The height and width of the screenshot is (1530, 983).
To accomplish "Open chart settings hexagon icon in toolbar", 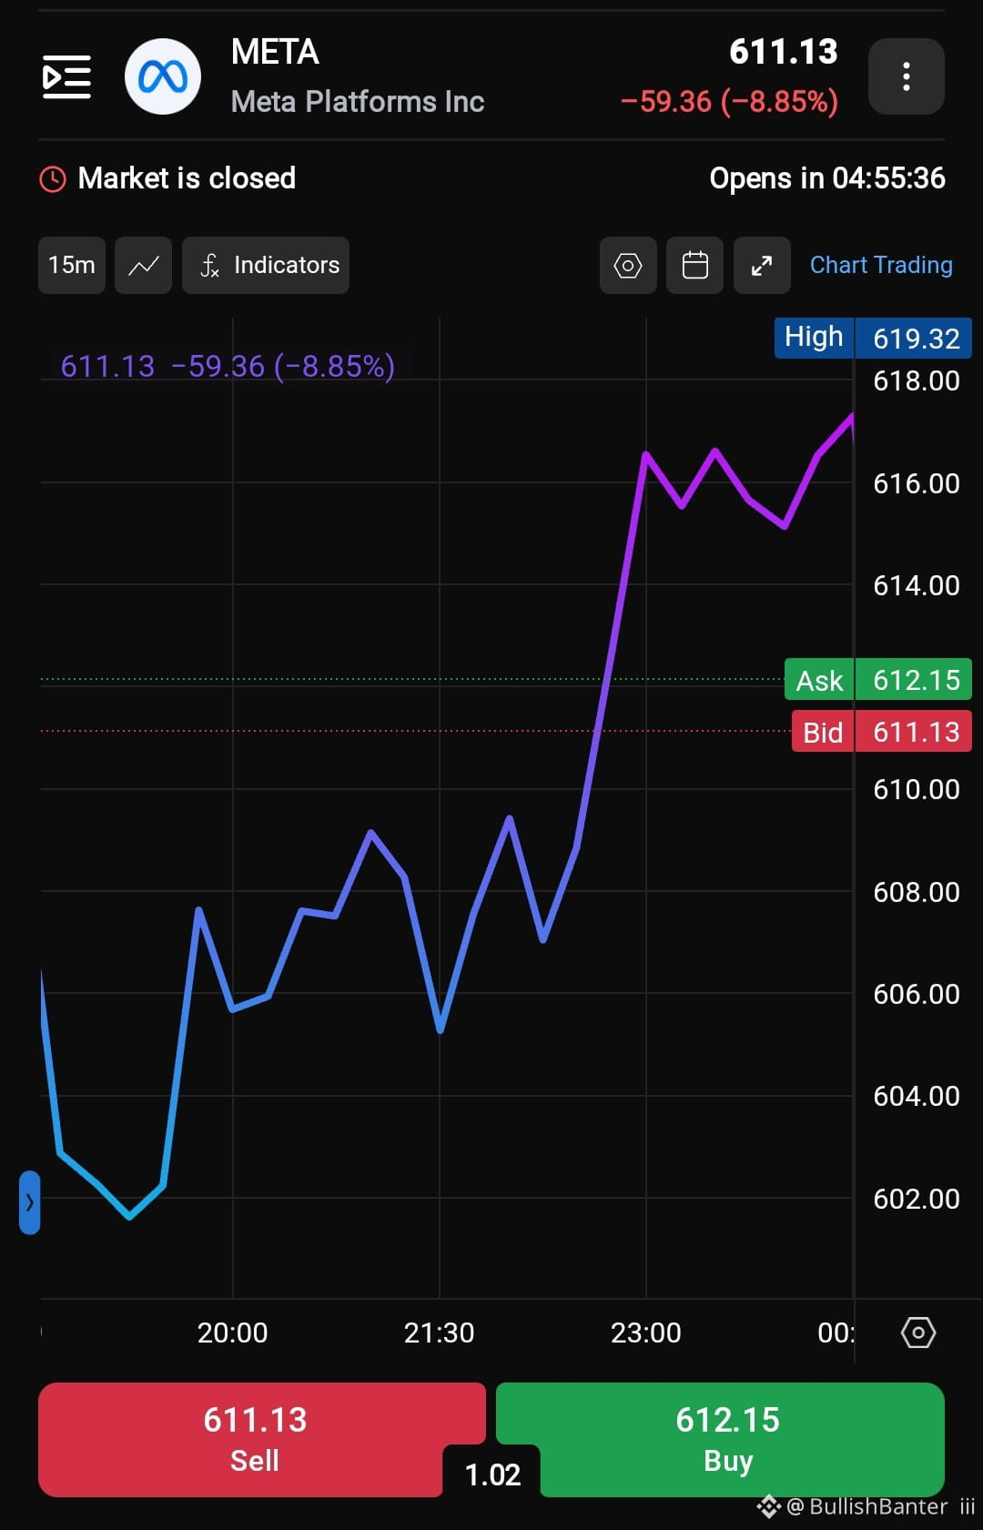I will click(628, 265).
